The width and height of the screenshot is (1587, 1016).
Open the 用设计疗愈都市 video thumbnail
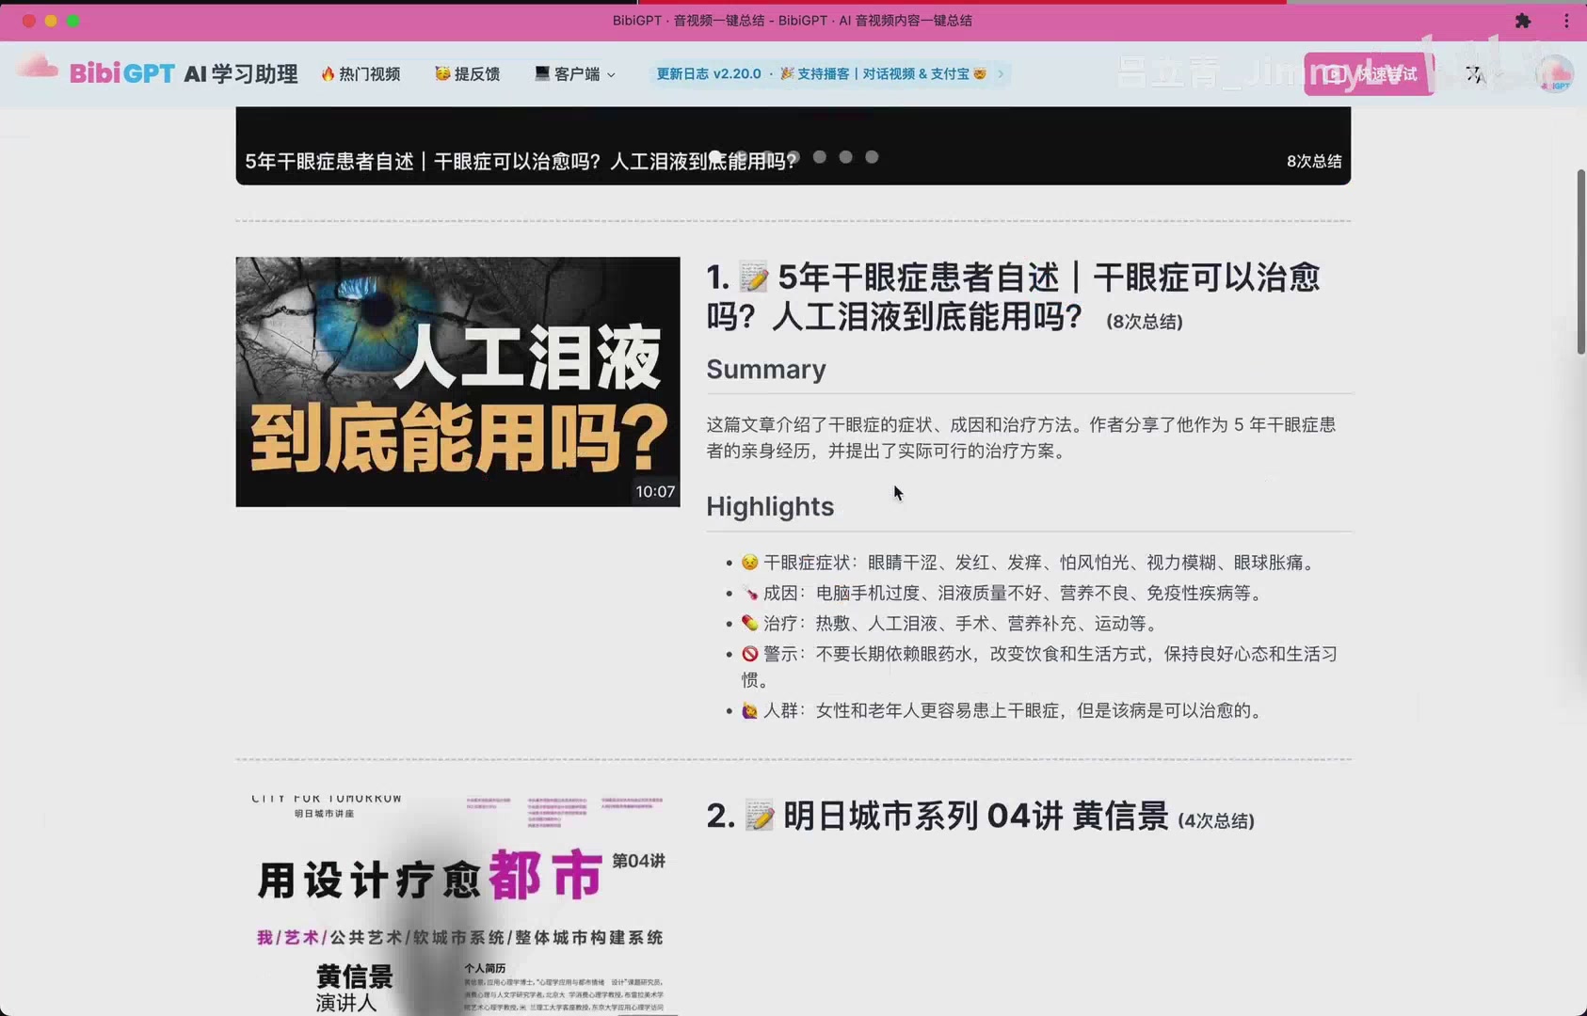(x=457, y=905)
